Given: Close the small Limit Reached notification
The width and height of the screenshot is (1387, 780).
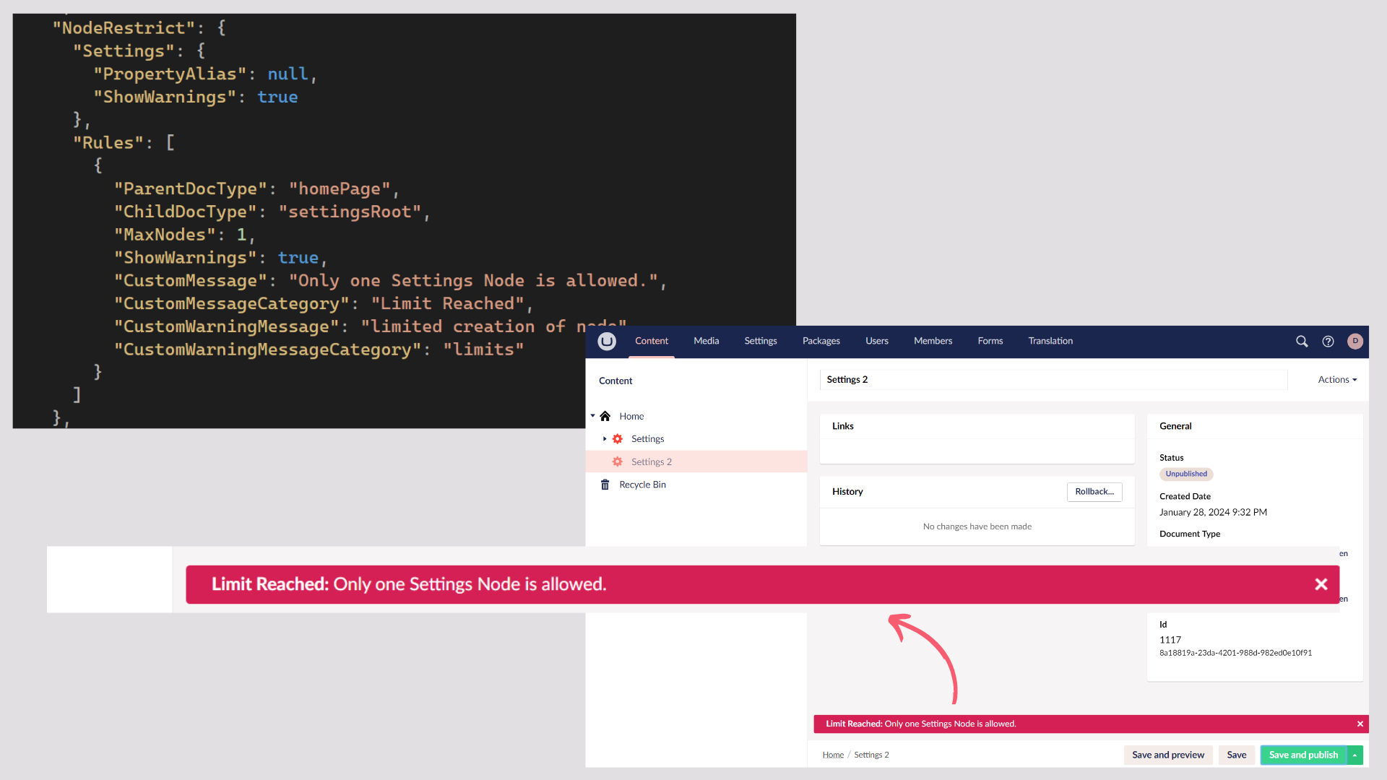Looking at the screenshot, I should tap(1360, 724).
